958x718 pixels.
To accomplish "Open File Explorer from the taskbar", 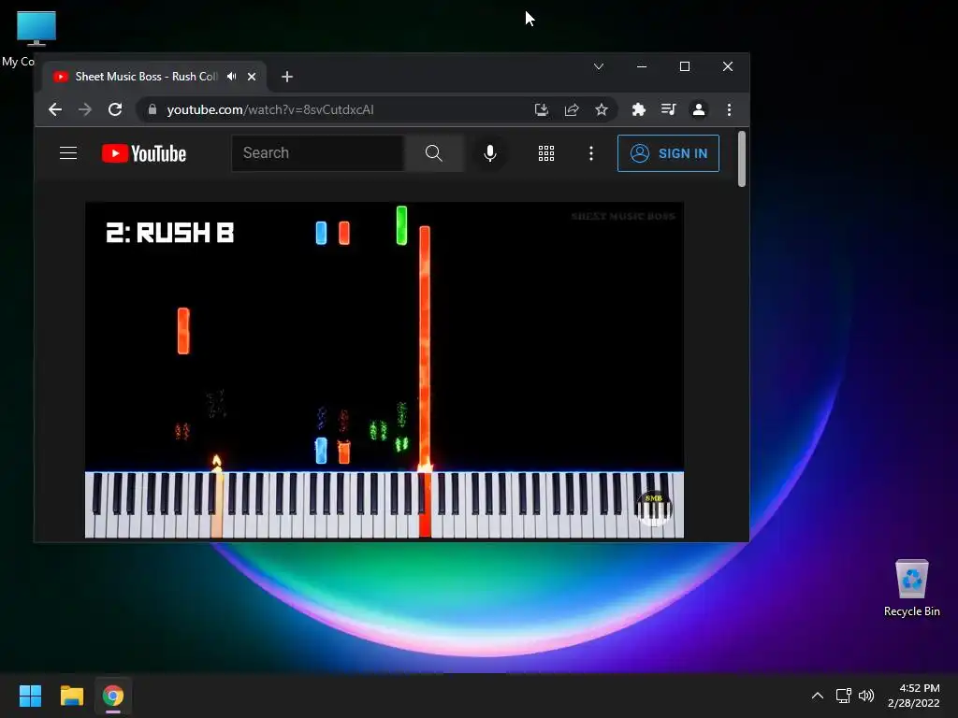I will (71, 696).
